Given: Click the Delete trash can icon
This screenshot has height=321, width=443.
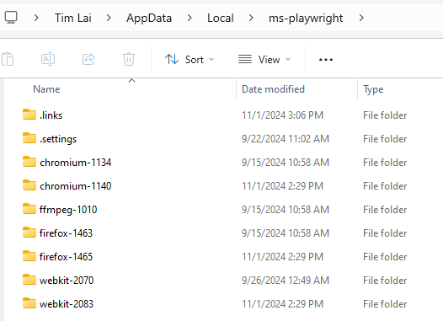Looking at the screenshot, I should tap(129, 59).
